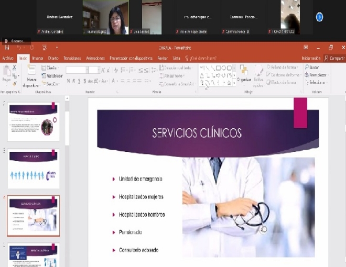Screen dimensions: 346x267
Task: Switch to the Diseño ribbon tab
Action: [53, 58]
